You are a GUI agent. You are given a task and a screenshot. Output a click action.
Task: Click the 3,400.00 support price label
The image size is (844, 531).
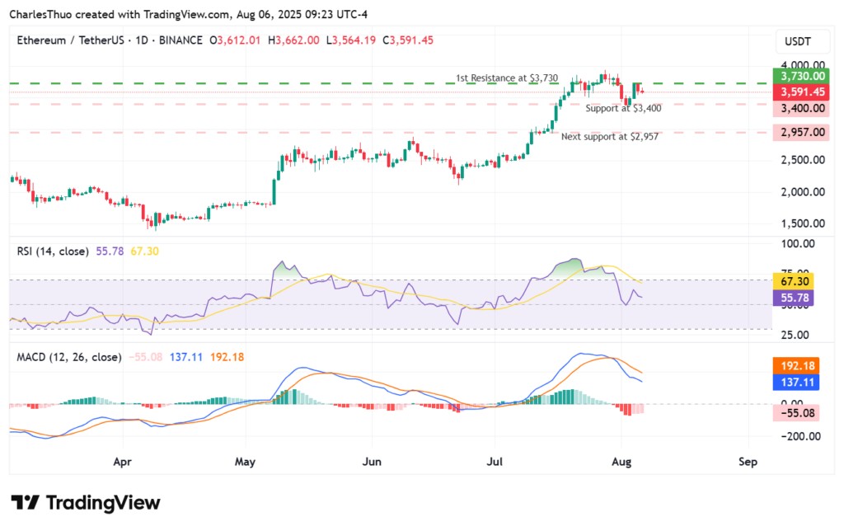click(x=799, y=108)
